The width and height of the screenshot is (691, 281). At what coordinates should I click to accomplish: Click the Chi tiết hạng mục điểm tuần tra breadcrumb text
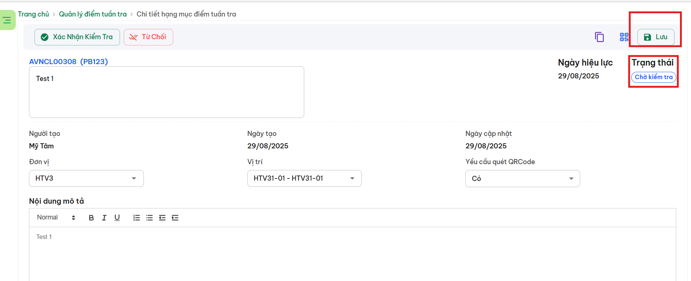coord(186,14)
